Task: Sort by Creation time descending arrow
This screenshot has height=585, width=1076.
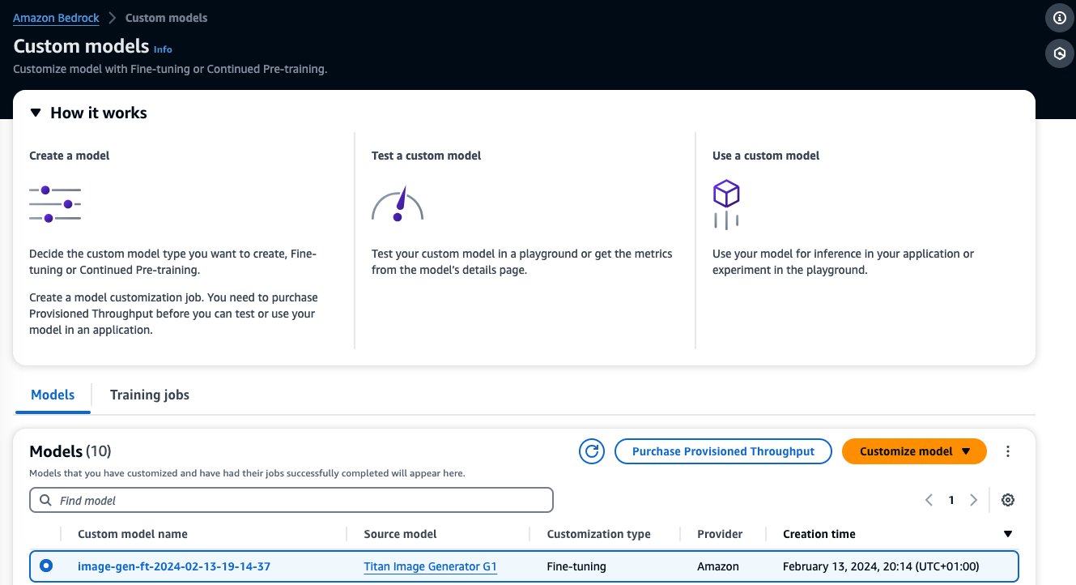Action: [1008, 534]
